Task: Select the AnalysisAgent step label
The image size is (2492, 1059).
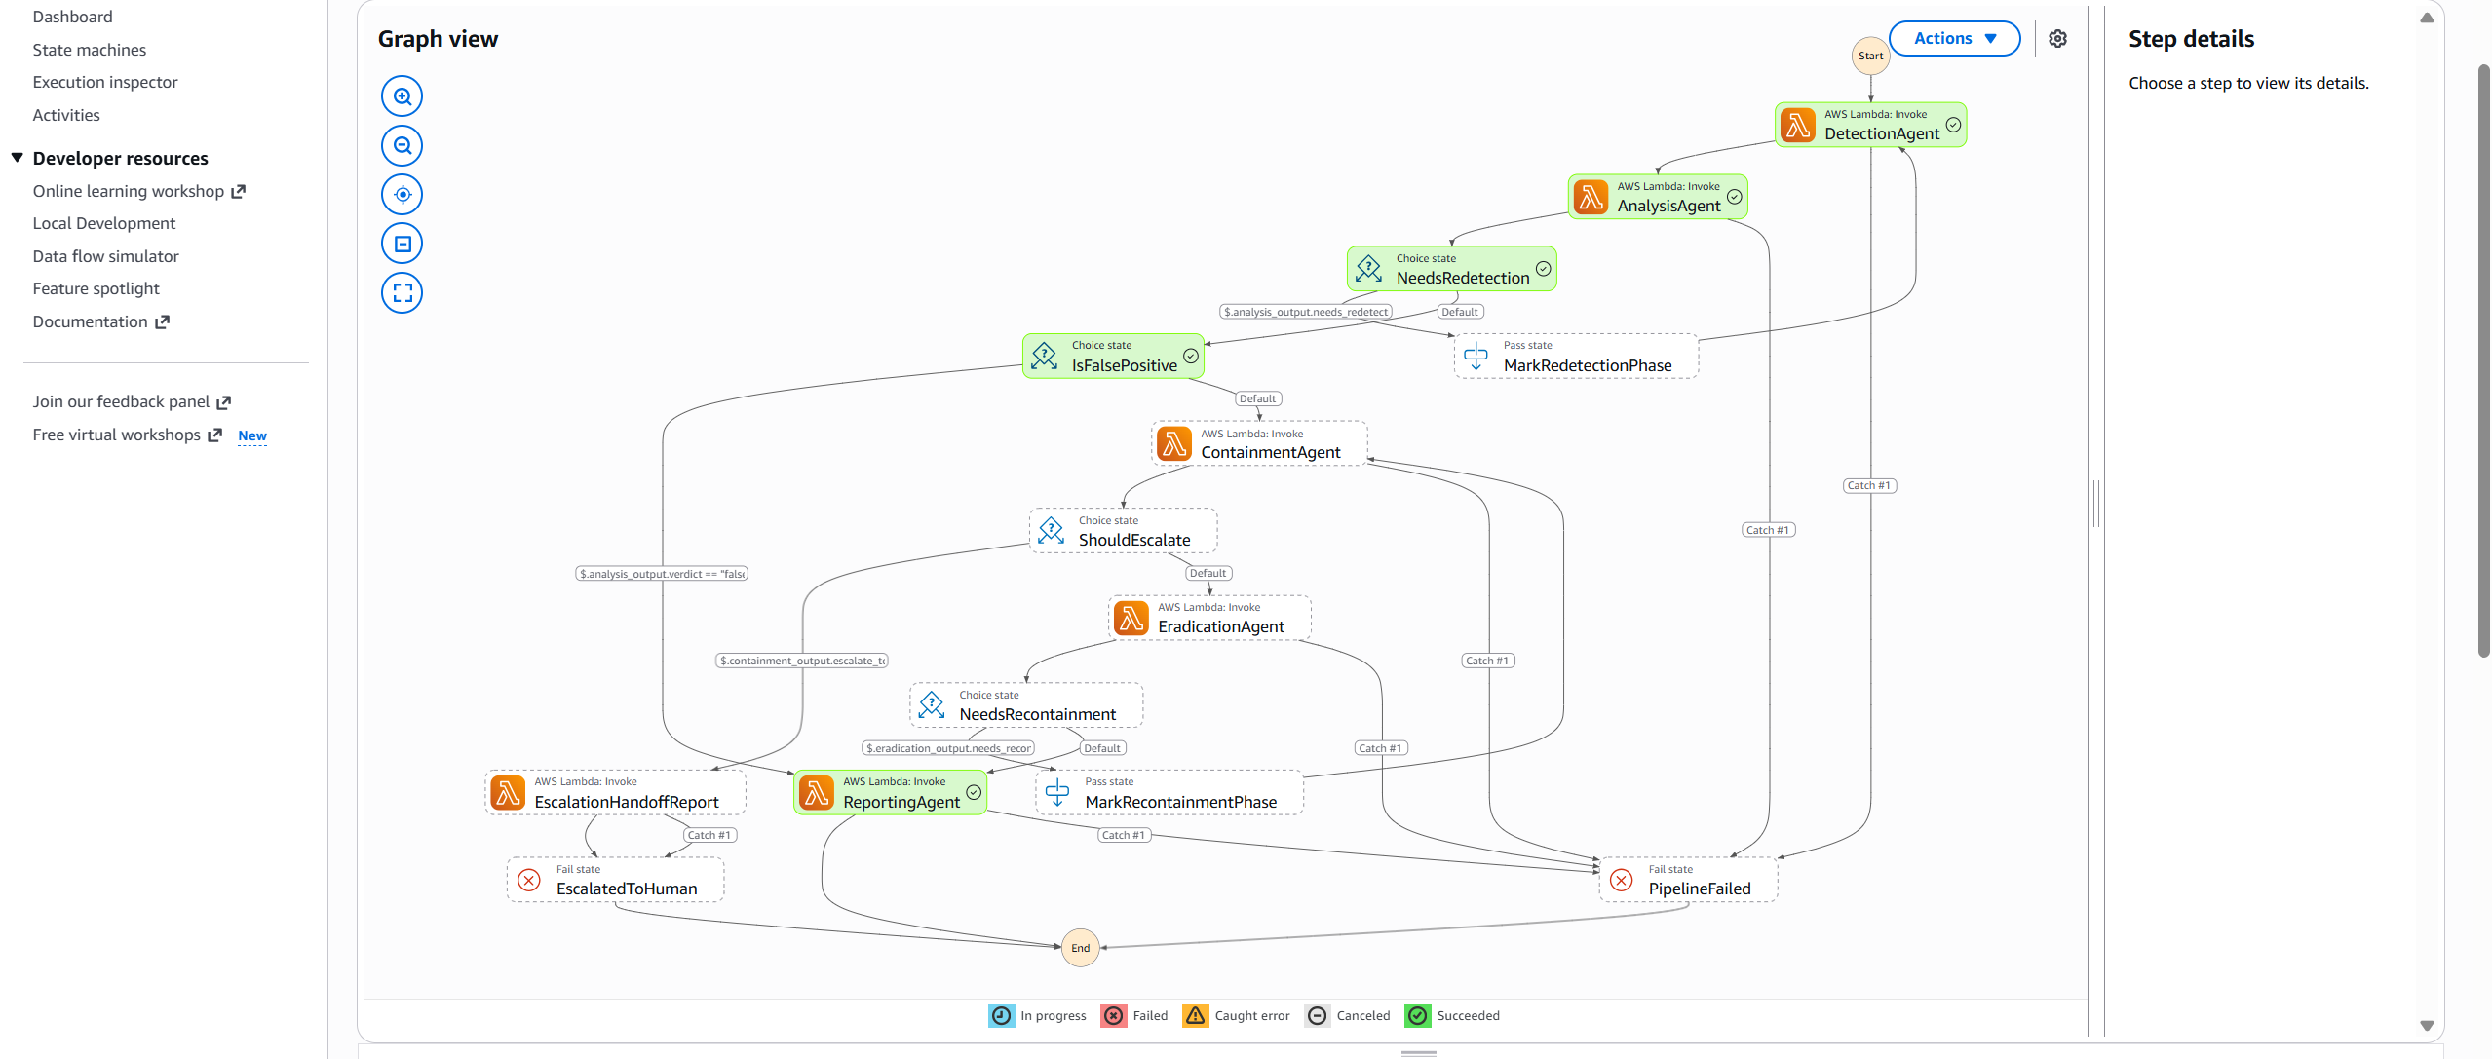Action: (x=1668, y=206)
